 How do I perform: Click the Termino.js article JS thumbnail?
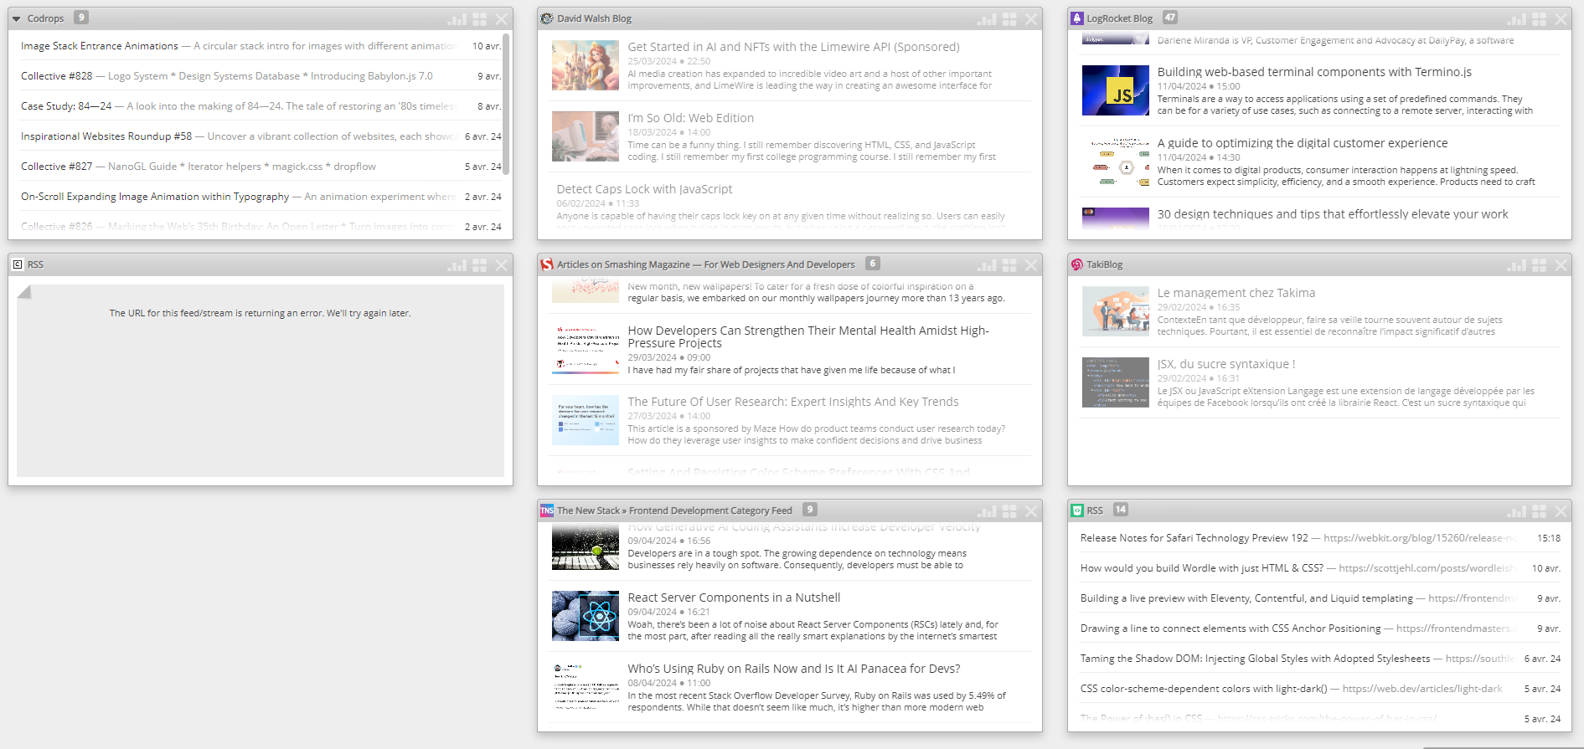(x=1115, y=90)
